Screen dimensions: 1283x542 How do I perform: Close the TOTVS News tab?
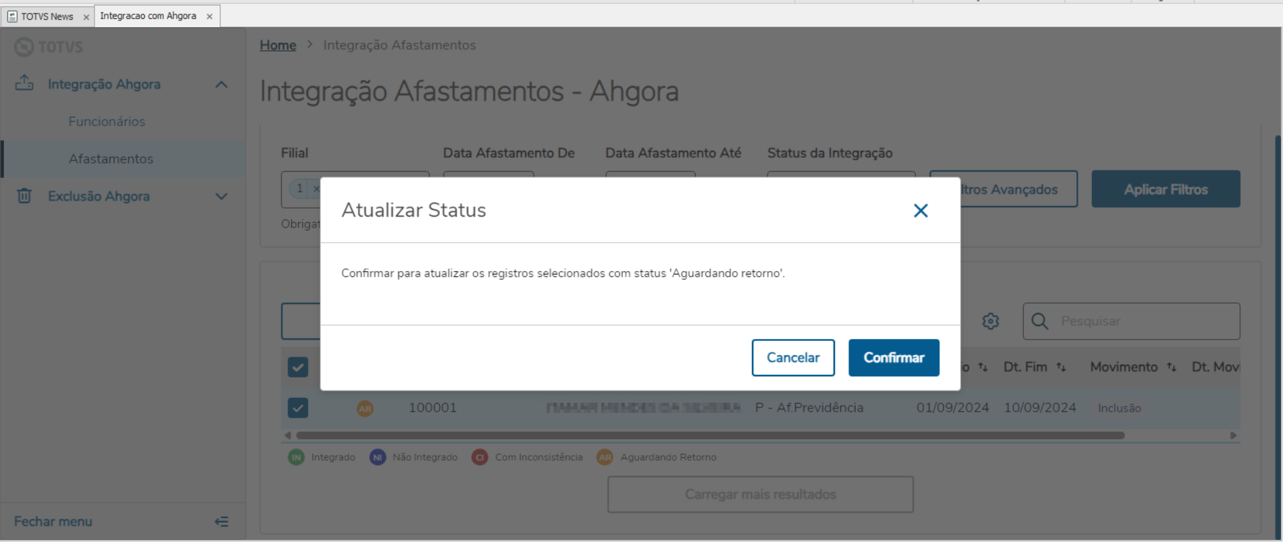point(86,17)
